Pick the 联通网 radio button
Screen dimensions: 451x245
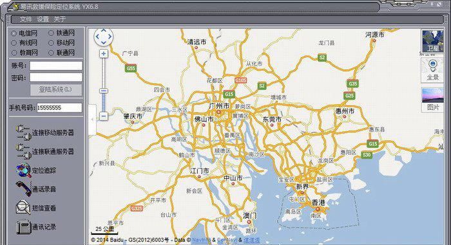pyautogui.click(x=51, y=53)
